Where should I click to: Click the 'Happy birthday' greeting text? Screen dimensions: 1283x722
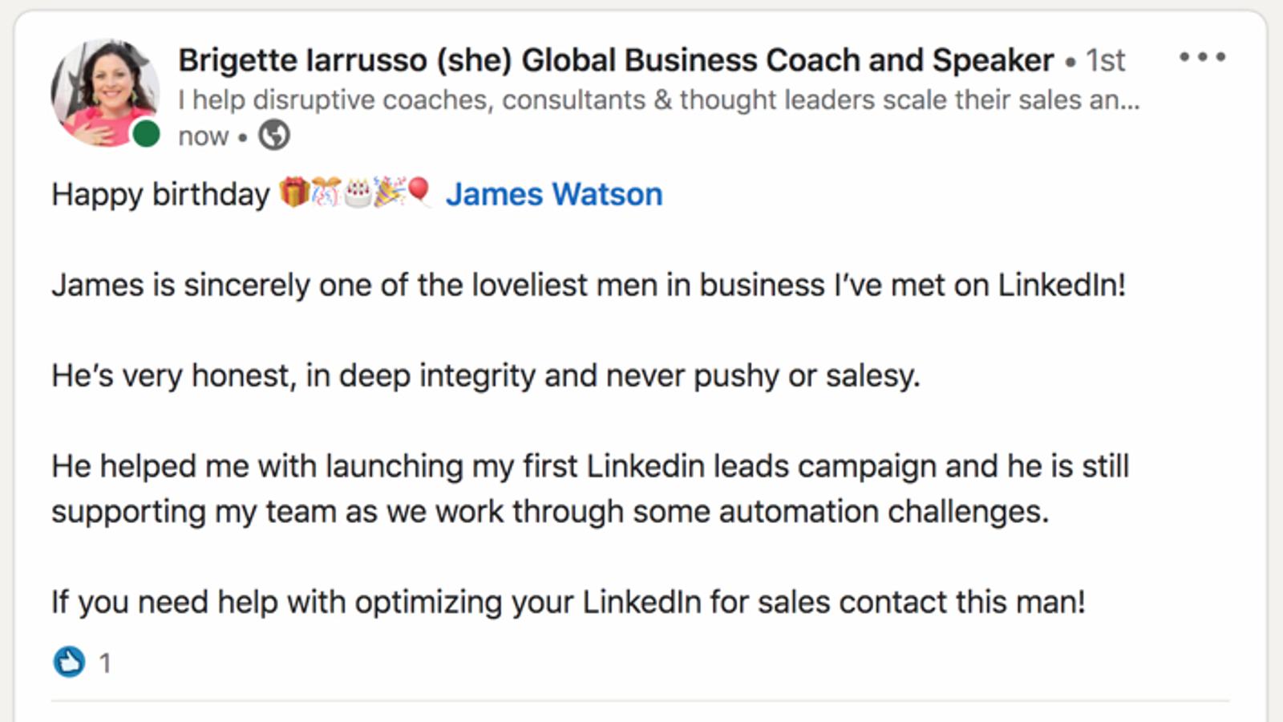[x=160, y=195]
